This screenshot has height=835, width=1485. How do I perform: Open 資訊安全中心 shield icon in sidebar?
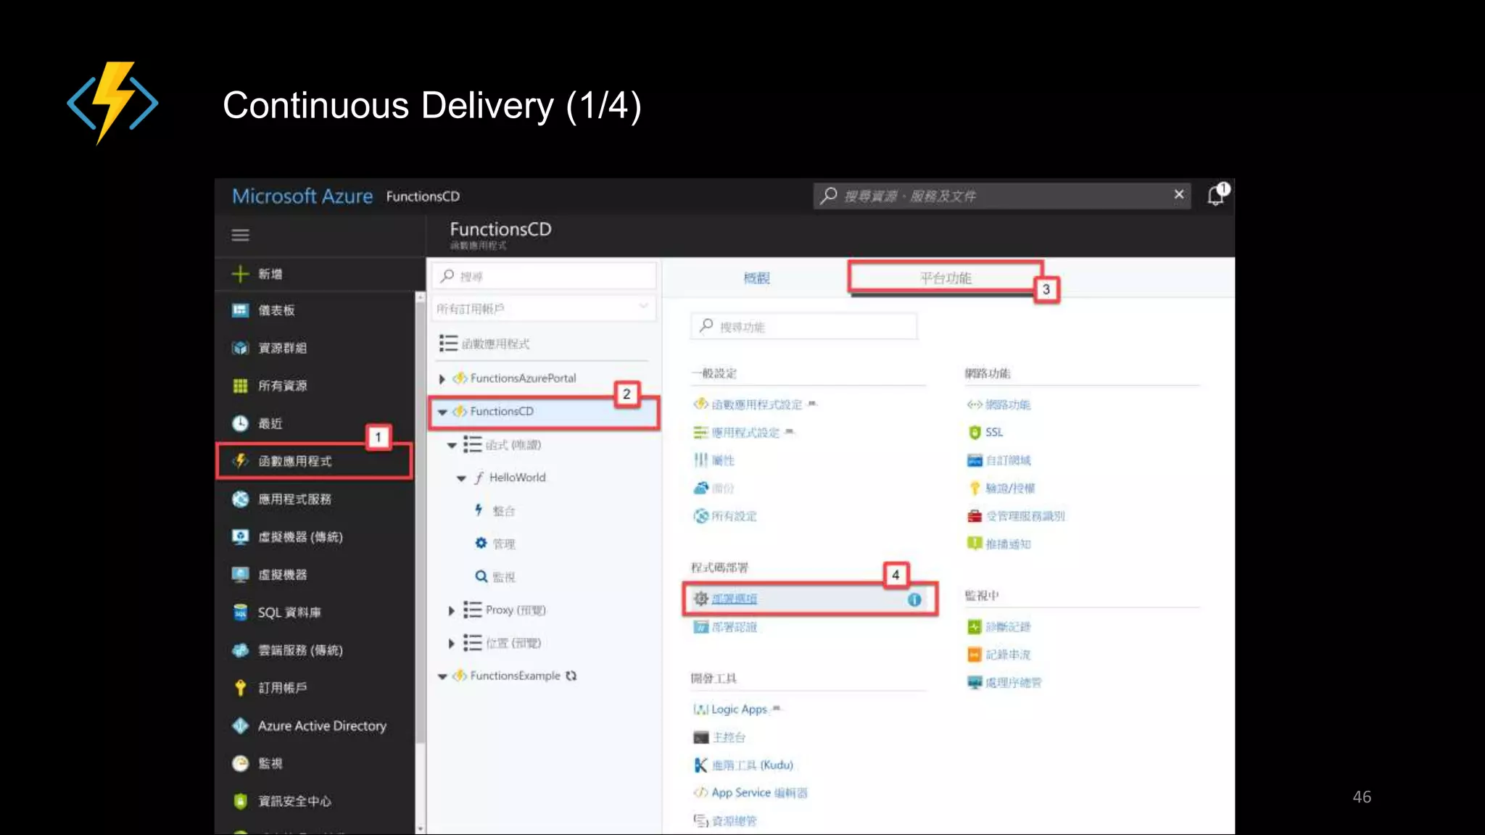pos(240,801)
